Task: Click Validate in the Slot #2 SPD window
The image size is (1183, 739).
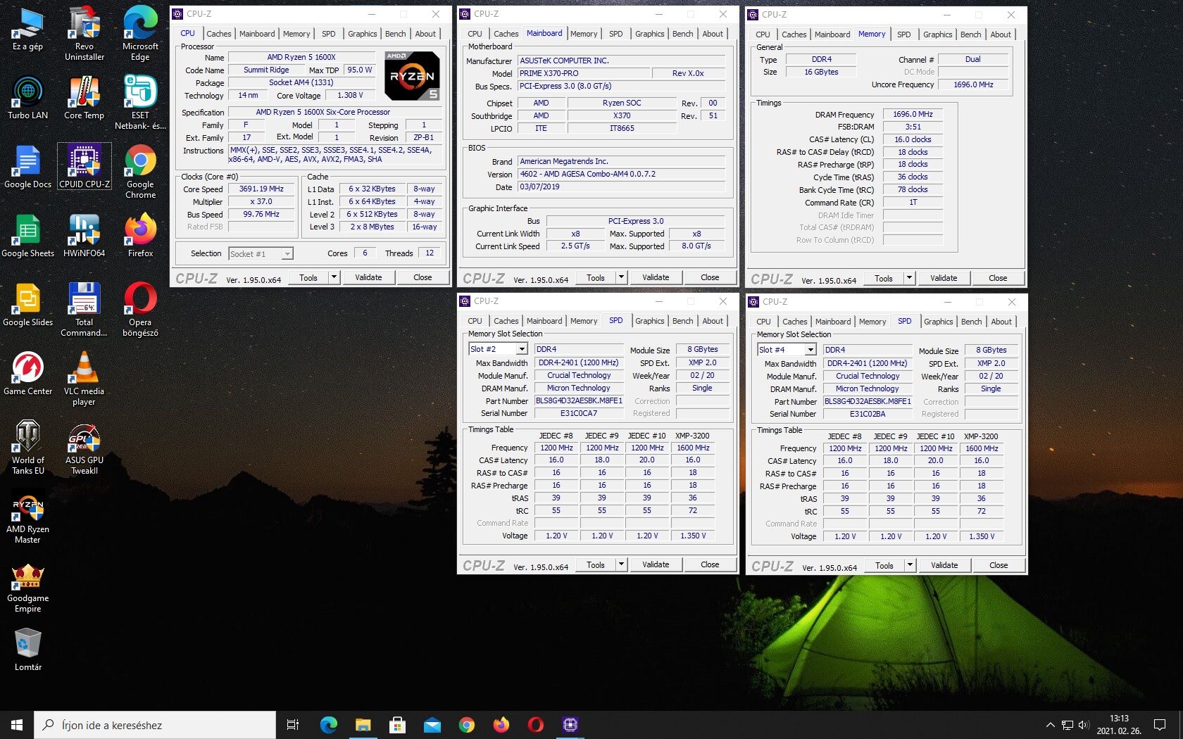Action: point(656,564)
